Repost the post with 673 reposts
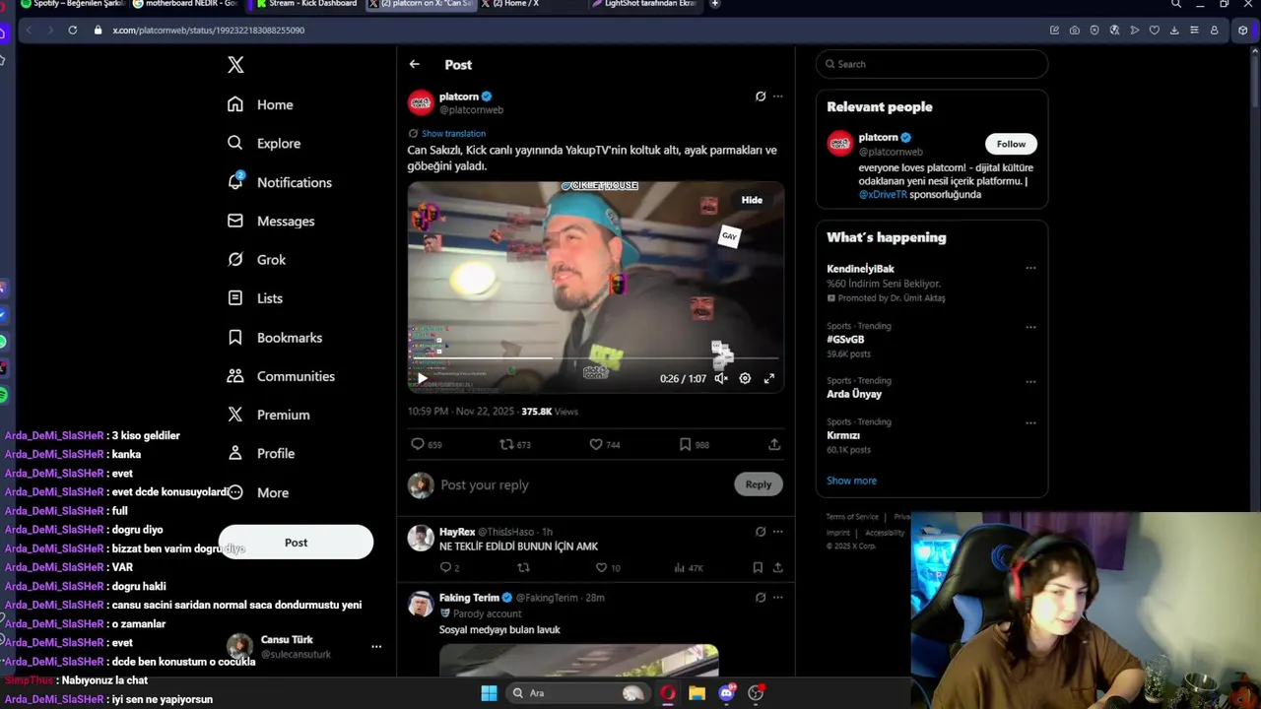 (x=515, y=444)
